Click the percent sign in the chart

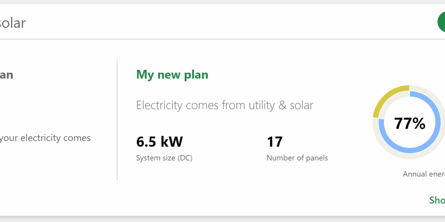pyautogui.click(x=419, y=123)
